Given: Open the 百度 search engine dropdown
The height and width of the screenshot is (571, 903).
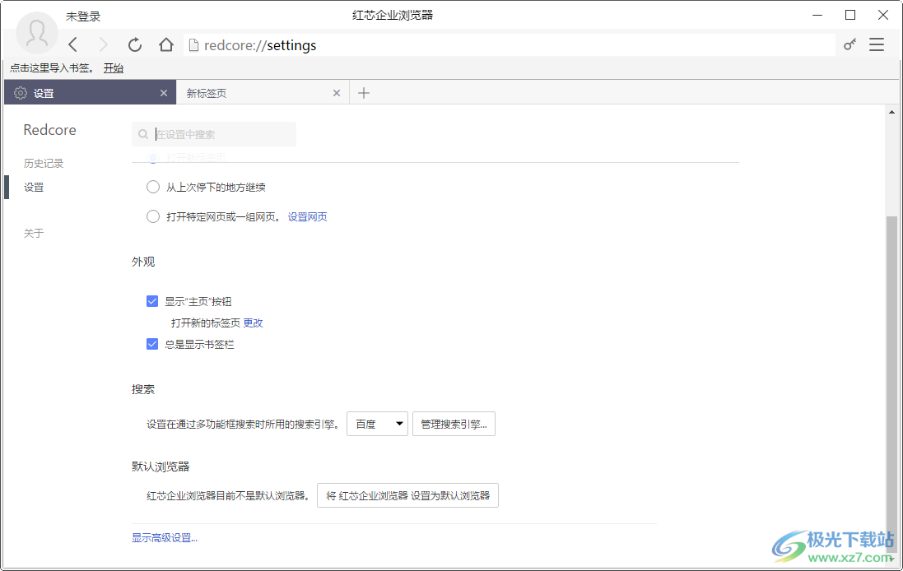Looking at the screenshot, I should (377, 425).
